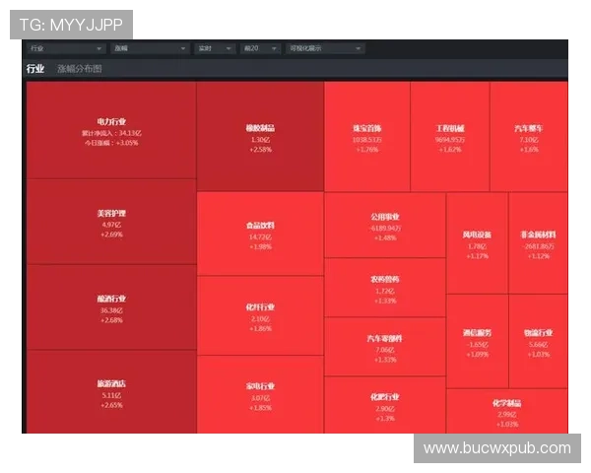Open the 工程机械 treemap block
The width and height of the screenshot is (591, 473).
coord(450,137)
